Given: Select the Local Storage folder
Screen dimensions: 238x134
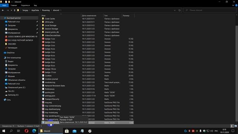Looking at the screenshot, I should 51,25.
